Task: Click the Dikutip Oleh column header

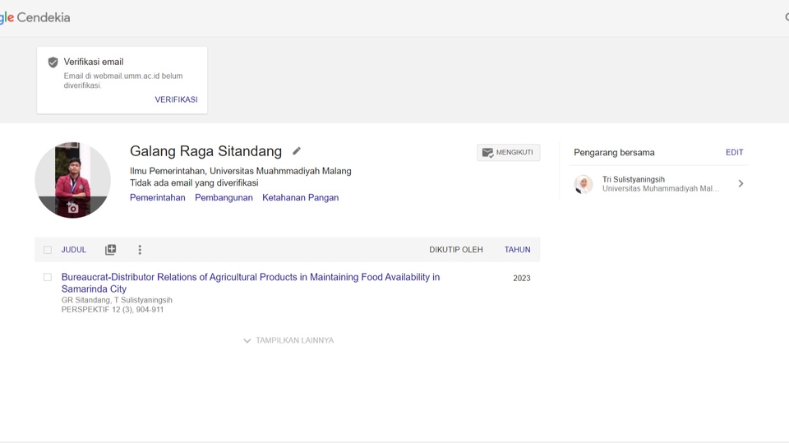Action: (x=455, y=250)
